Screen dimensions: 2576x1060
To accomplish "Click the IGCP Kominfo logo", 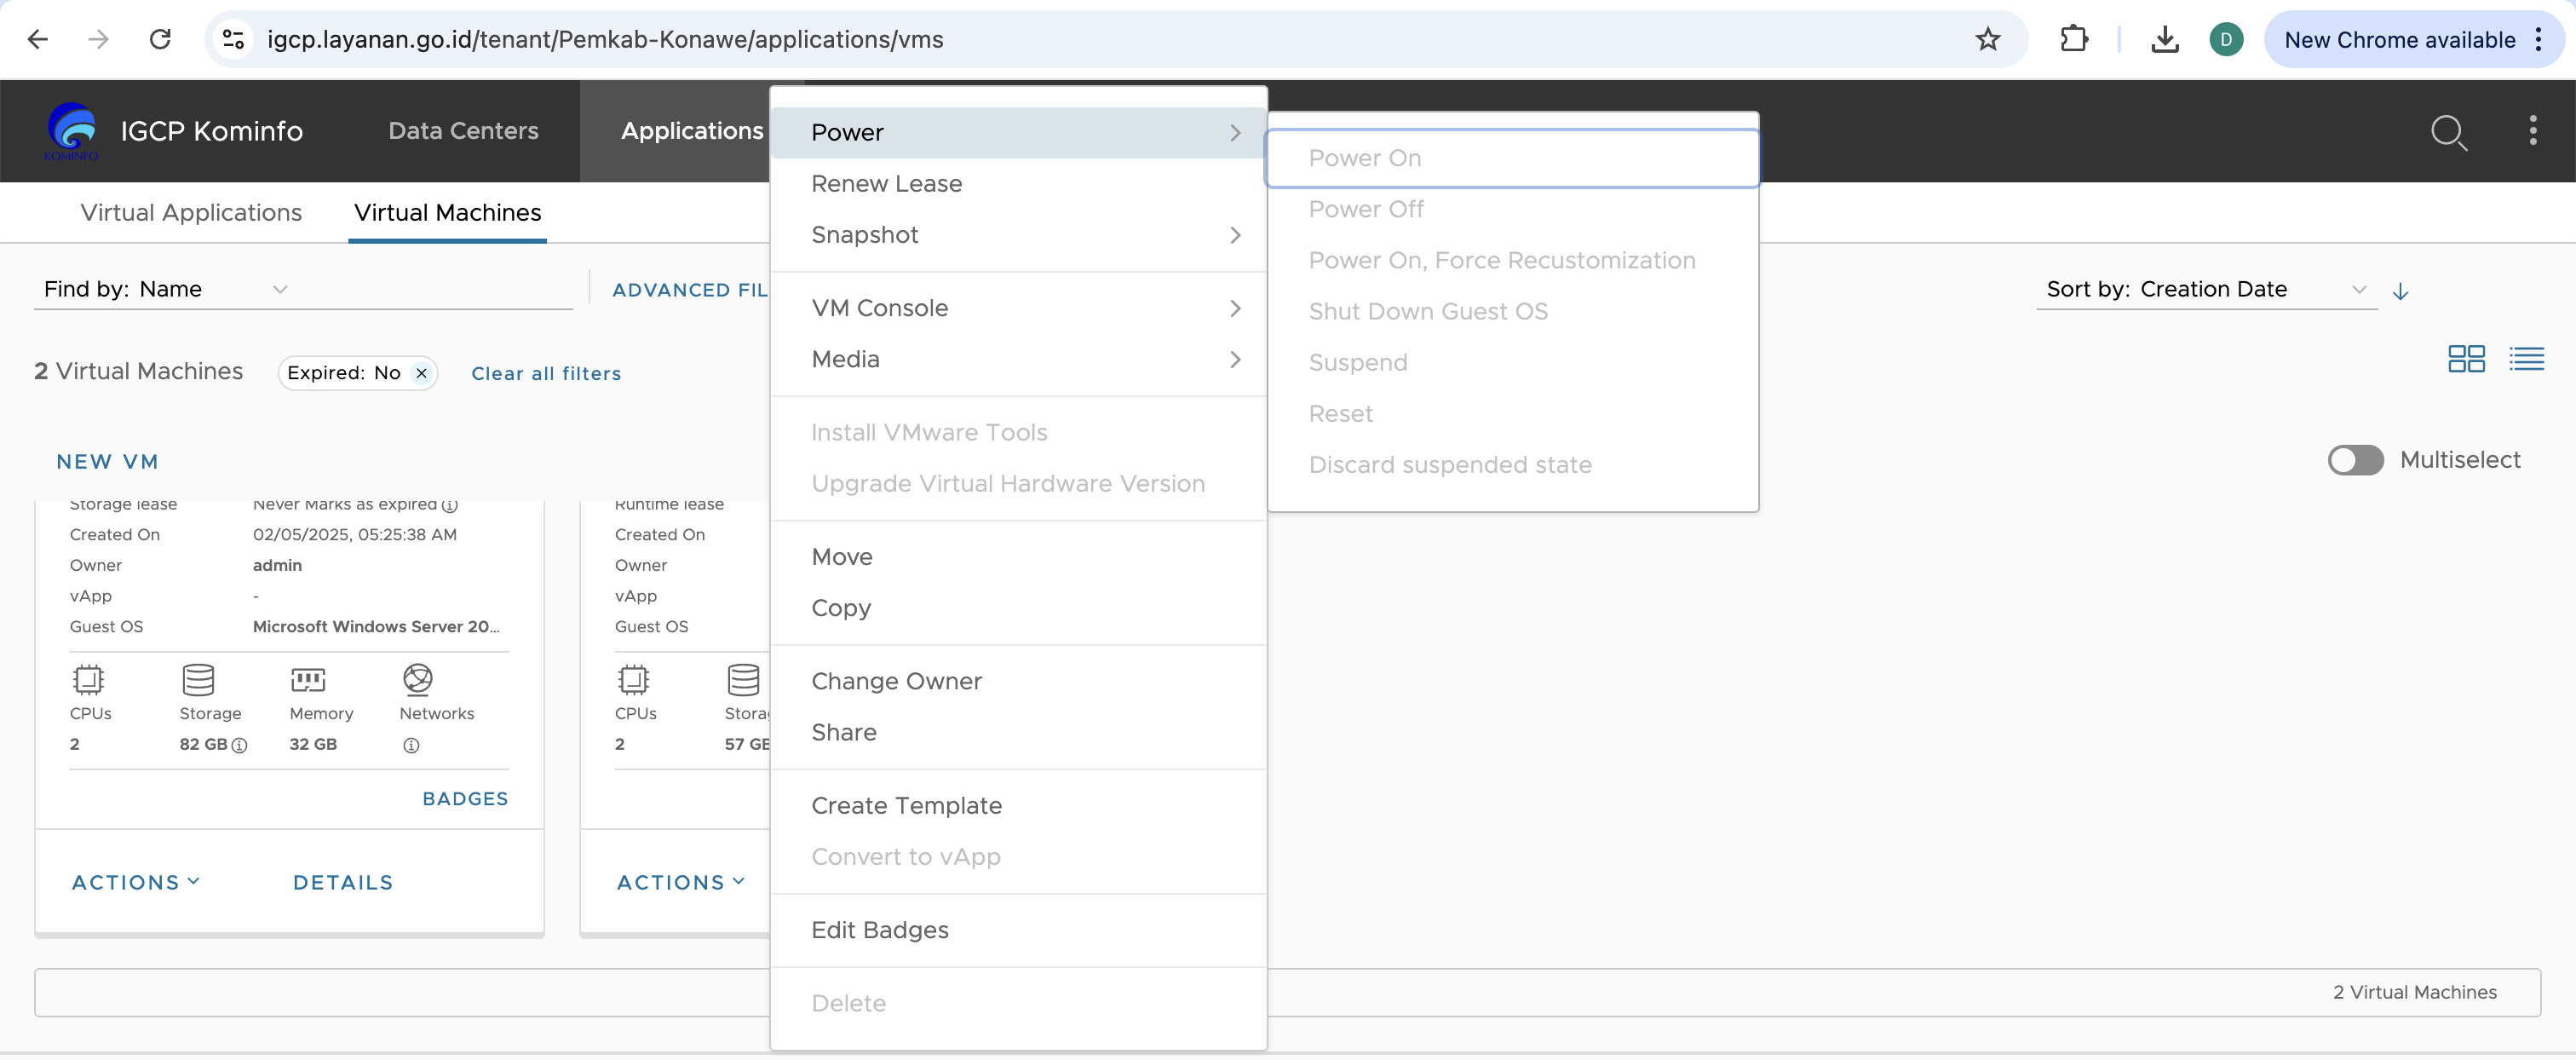I will coord(72,131).
